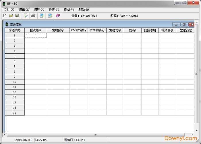Minimize the 信道信息 child window
The height and width of the screenshot is (144, 201).
(176, 24)
